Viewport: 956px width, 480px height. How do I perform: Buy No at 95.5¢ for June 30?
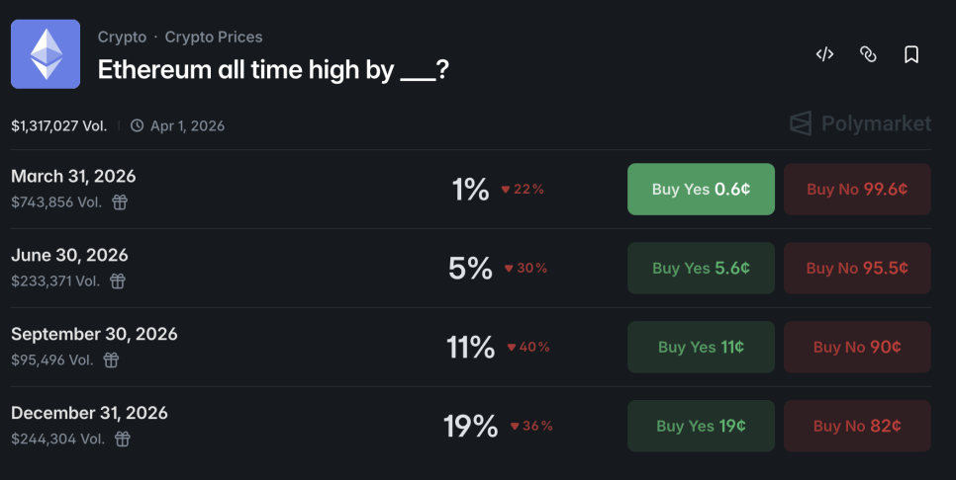click(x=857, y=269)
